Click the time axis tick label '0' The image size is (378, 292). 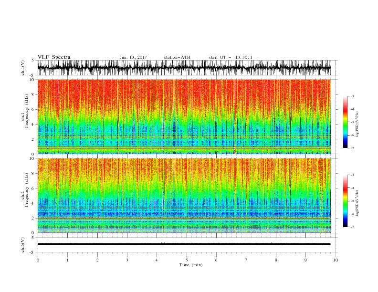coord(38,260)
